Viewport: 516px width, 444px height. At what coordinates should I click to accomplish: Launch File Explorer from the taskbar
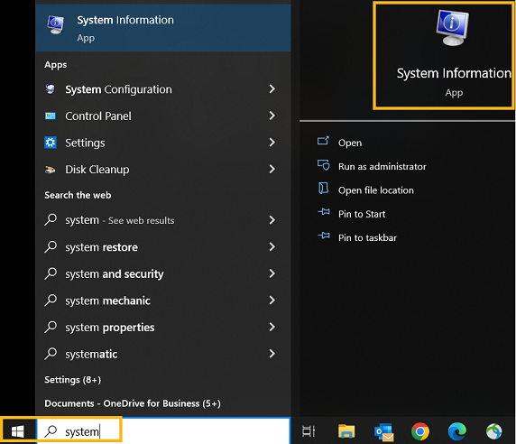pyautogui.click(x=346, y=431)
